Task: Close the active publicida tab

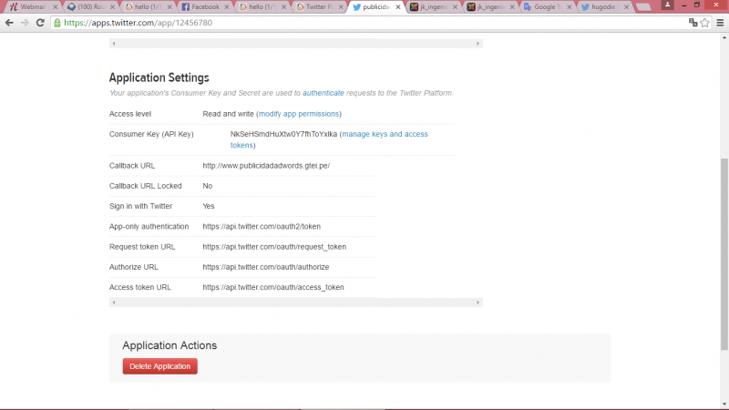Action: pyautogui.click(x=398, y=7)
